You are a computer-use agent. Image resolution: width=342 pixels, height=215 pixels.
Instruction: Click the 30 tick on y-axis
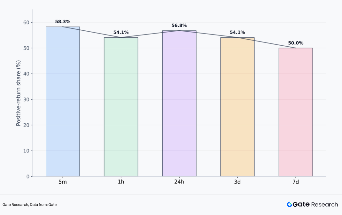click(x=26, y=99)
